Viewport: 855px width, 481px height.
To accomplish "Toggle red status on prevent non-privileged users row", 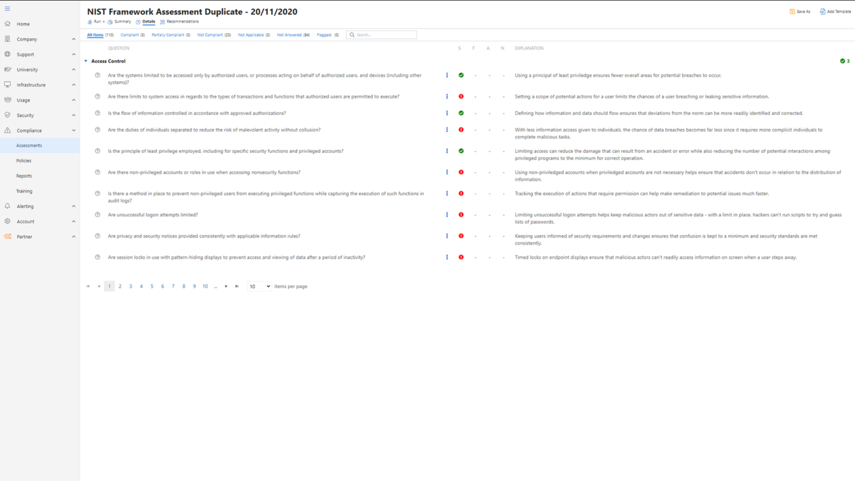I will tap(461, 194).
